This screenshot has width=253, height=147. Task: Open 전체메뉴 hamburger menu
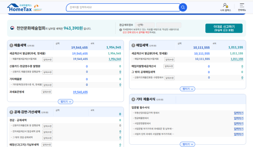click(x=242, y=7)
